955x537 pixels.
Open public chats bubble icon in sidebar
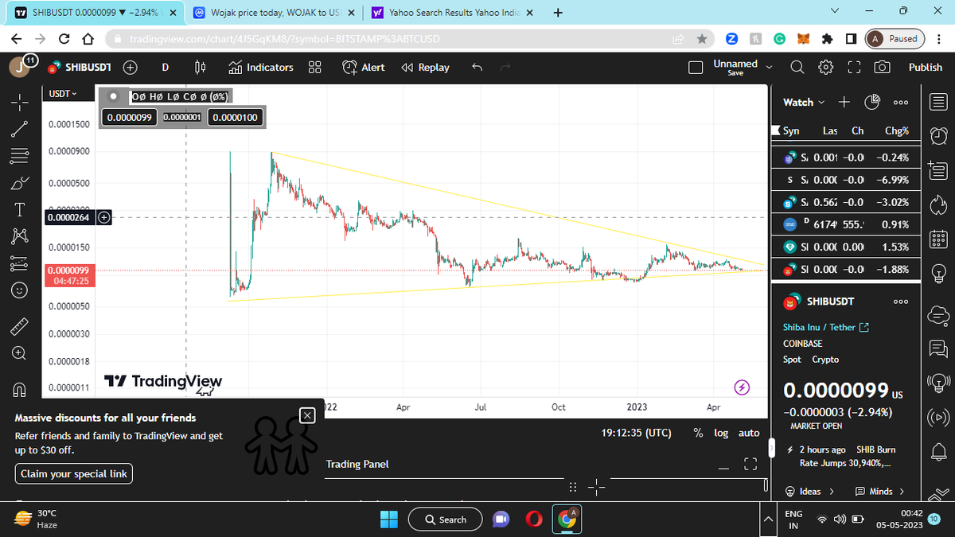click(x=937, y=316)
